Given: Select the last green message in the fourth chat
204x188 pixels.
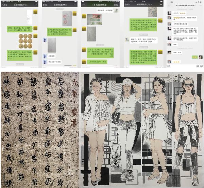Looking at the screenshot, I should [143, 57].
